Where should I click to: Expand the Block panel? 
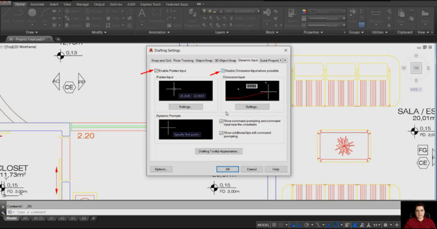[272, 32]
